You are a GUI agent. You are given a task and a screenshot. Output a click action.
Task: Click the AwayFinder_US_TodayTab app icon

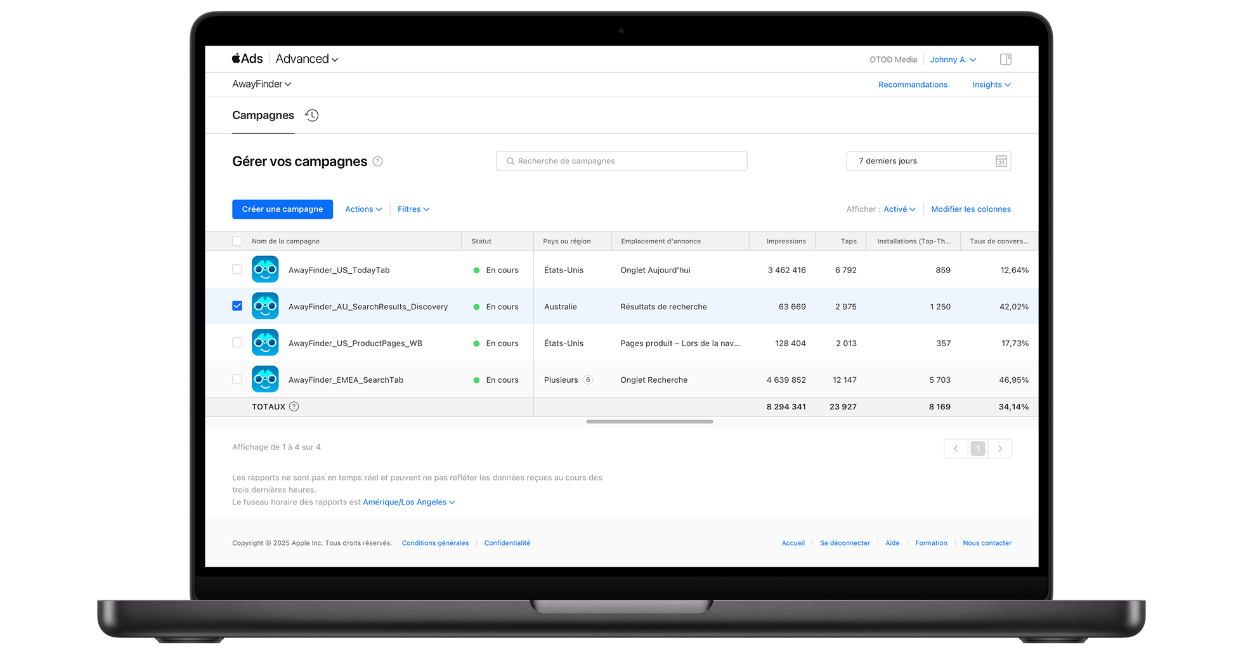click(265, 269)
